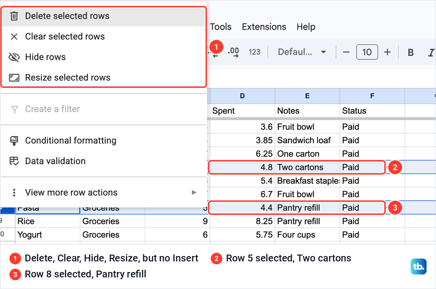
Task: Open Data validation from context menu
Action: [104, 161]
